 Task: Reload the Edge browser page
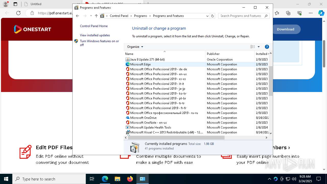[18, 13]
